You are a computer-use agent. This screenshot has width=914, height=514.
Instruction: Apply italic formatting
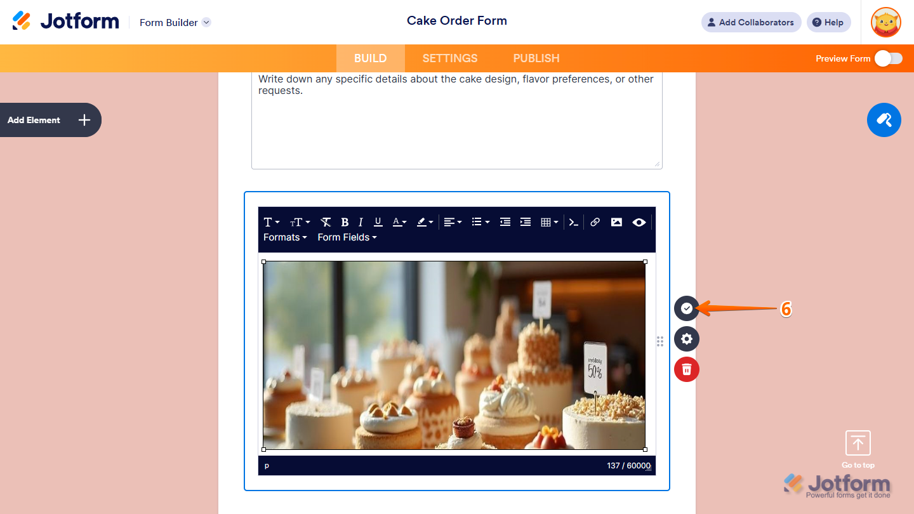point(361,221)
